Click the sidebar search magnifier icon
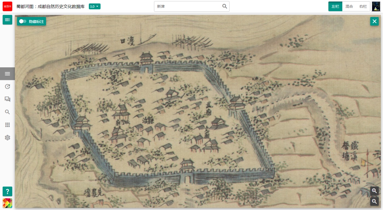This screenshot has width=383, height=210. click(x=7, y=112)
